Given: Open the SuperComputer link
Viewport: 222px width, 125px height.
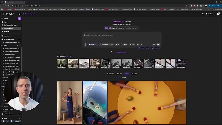Looking at the screenshot, I should 29,14.
